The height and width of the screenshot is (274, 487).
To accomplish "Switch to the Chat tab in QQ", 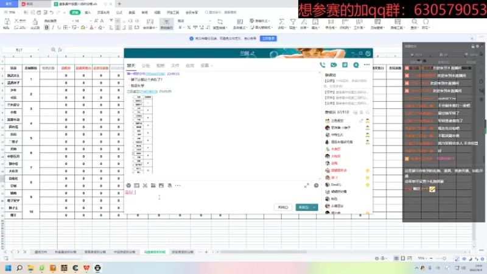I will 131,66.
